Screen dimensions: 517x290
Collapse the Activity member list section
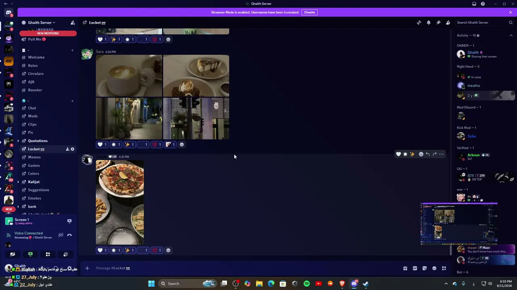pyautogui.click(x=511, y=35)
